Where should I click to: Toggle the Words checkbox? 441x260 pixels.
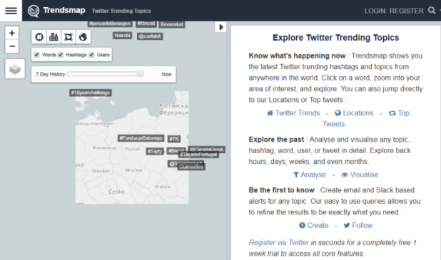[36, 55]
